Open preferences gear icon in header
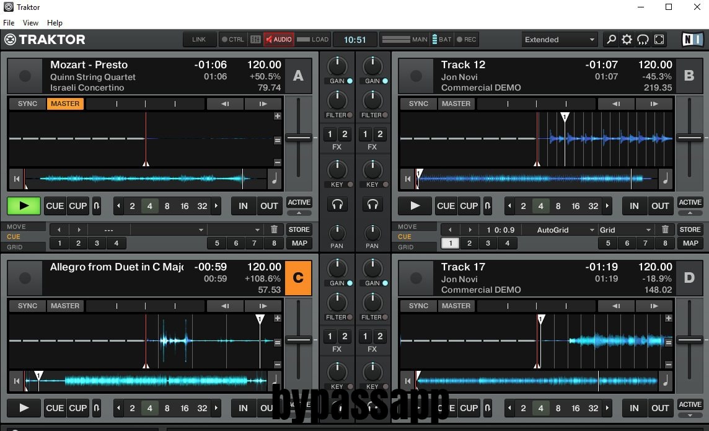 coord(627,40)
